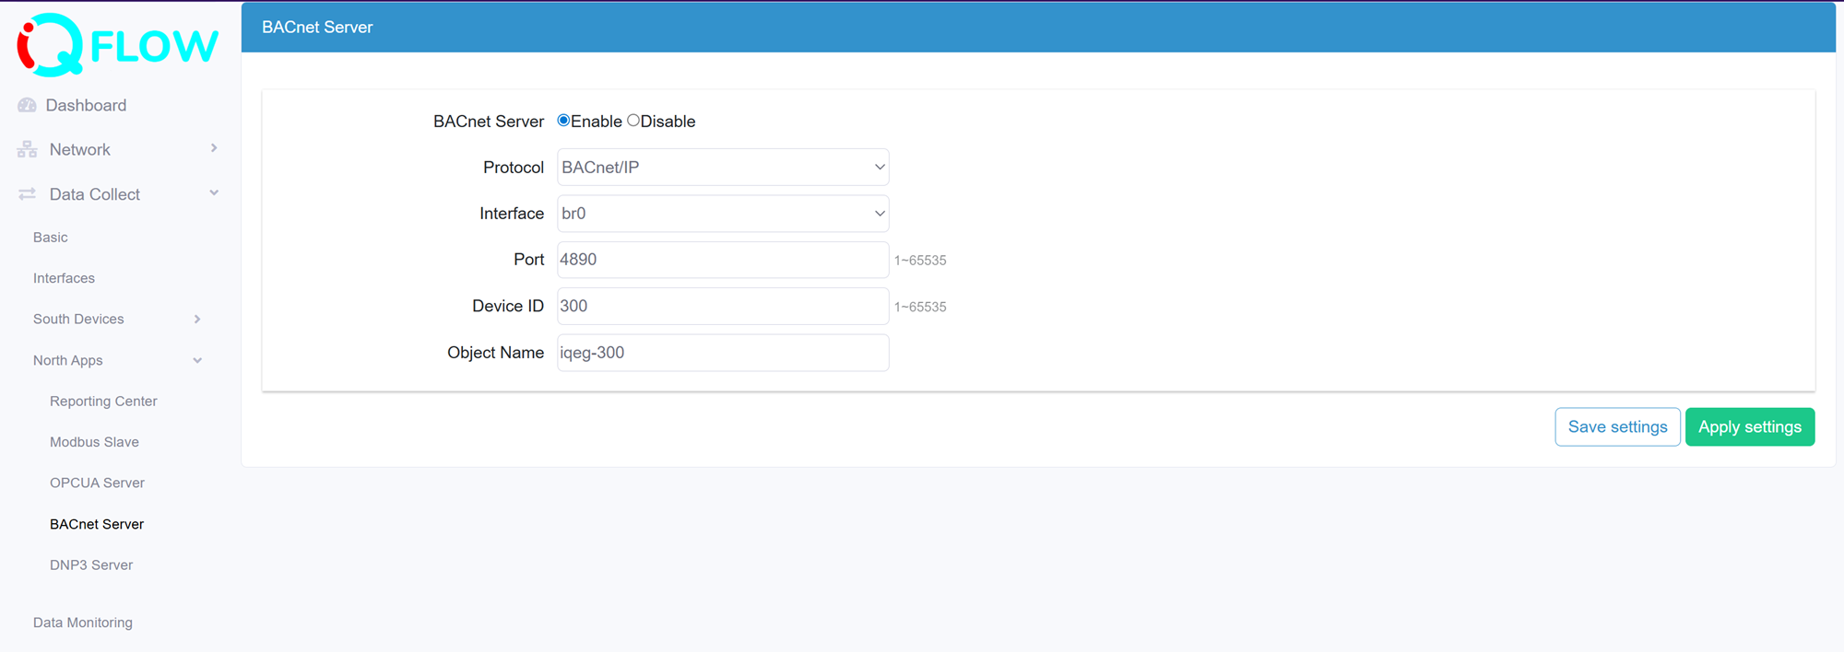Viewport: 1844px width, 652px height.
Task: Click the Port range hint 1~65535
Action: click(920, 261)
